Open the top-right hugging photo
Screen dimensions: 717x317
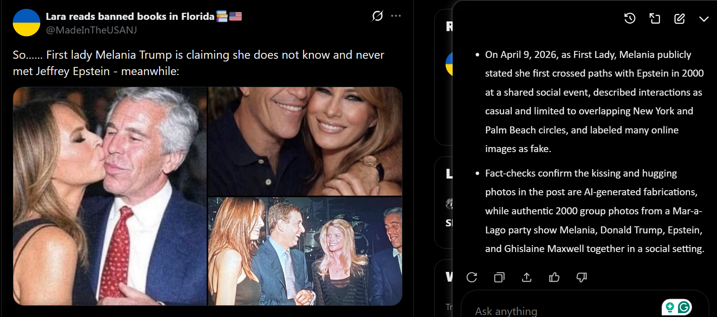[305, 141]
